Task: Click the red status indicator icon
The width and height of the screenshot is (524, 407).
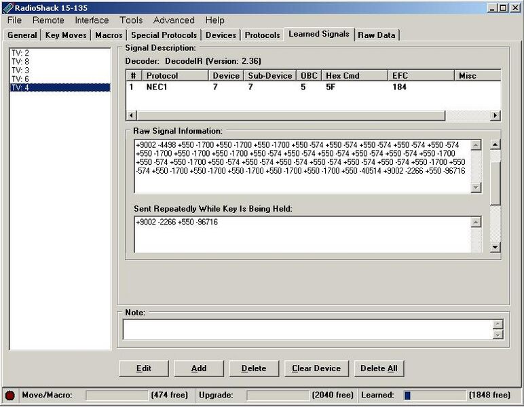Action: (x=10, y=395)
